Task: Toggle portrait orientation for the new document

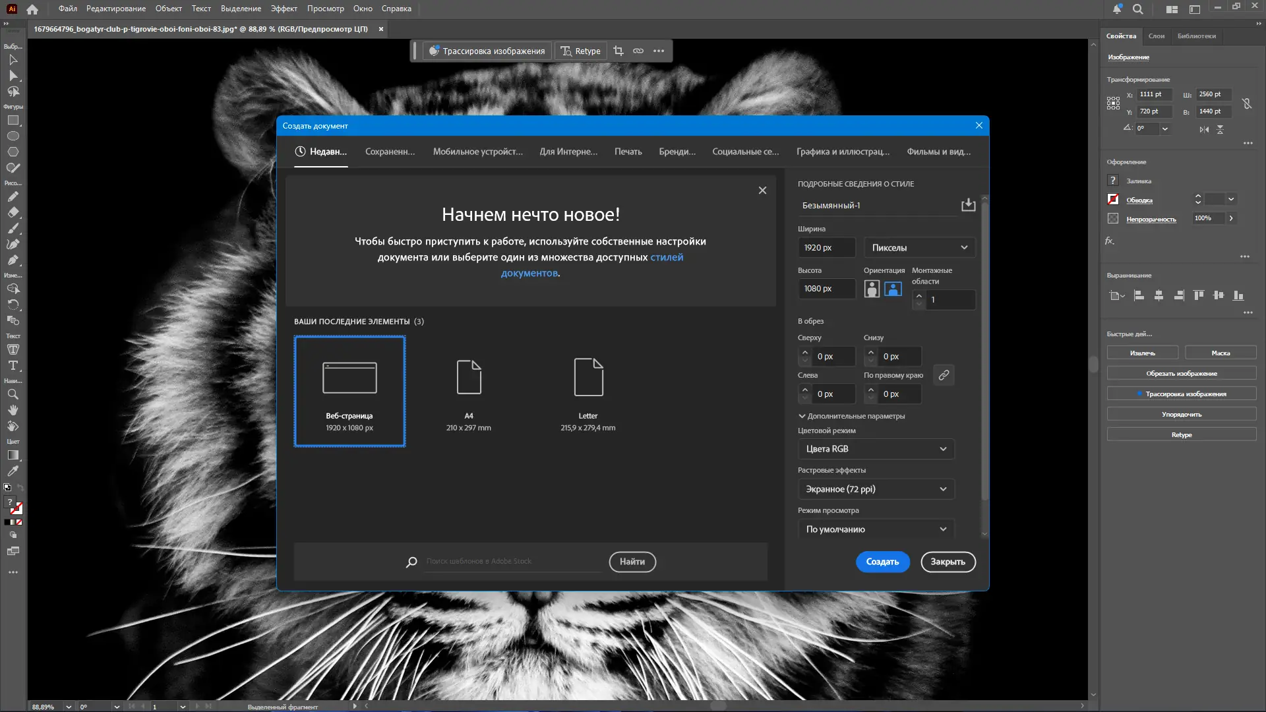Action: point(872,289)
